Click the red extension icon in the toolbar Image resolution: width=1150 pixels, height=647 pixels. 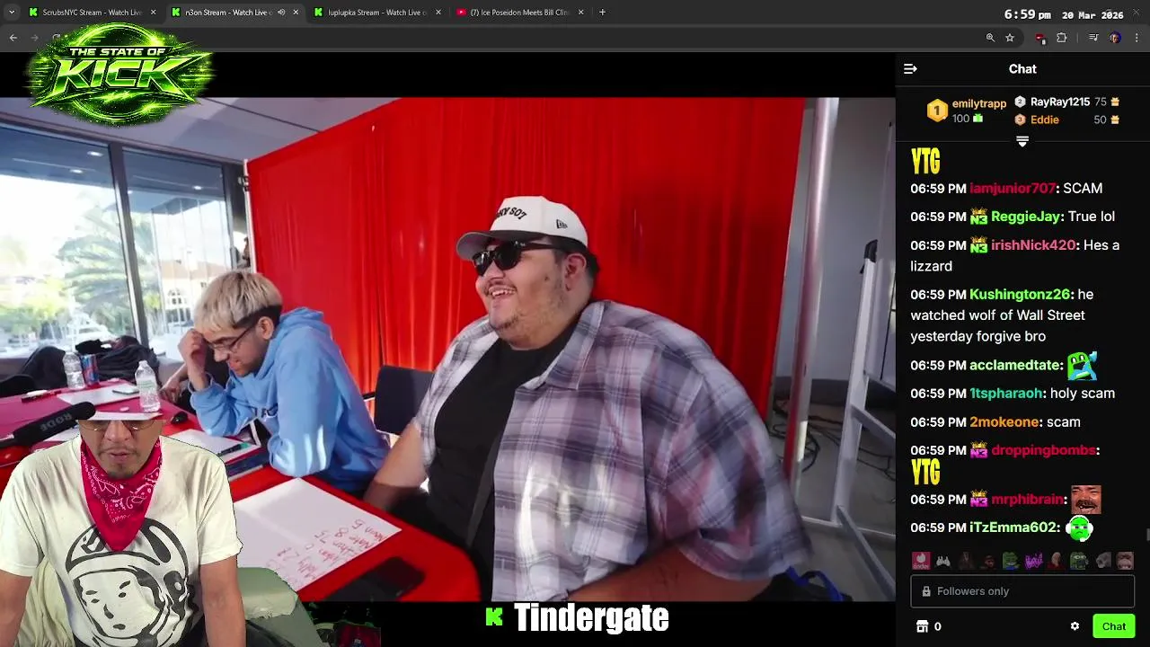(x=1040, y=38)
